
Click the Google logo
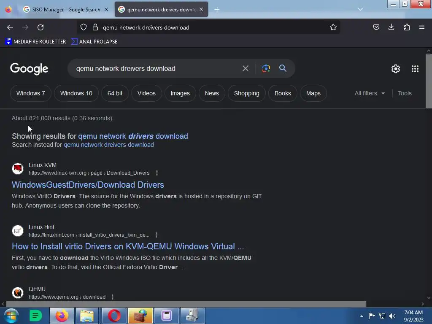(x=29, y=69)
